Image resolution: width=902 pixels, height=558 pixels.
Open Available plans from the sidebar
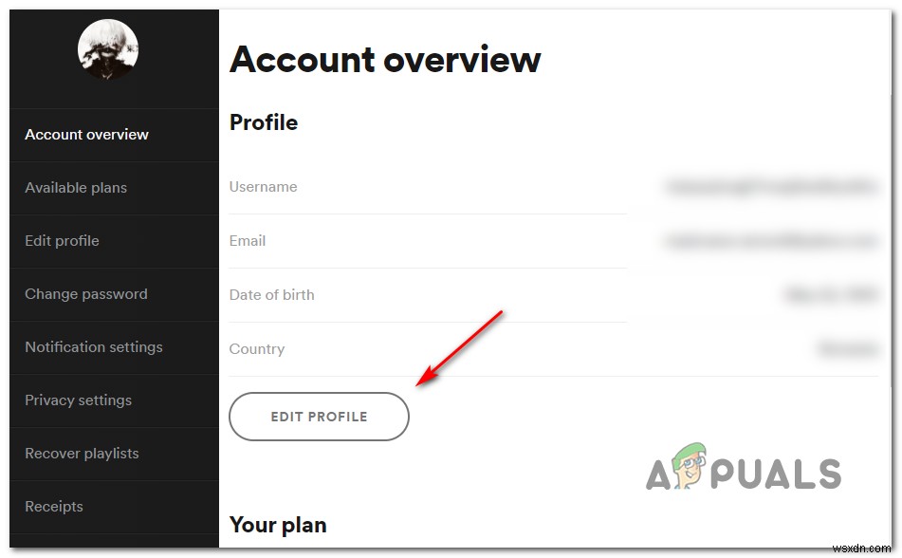tap(76, 188)
